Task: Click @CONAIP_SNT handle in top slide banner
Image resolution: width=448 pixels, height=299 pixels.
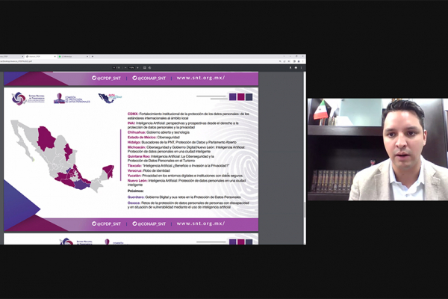Action: click(x=149, y=78)
